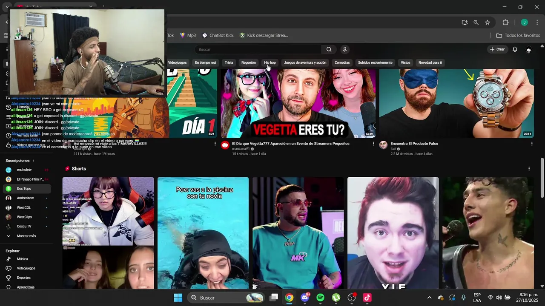
Task: Select the Hip hop filter chip
Action: (x=270, y=62)
